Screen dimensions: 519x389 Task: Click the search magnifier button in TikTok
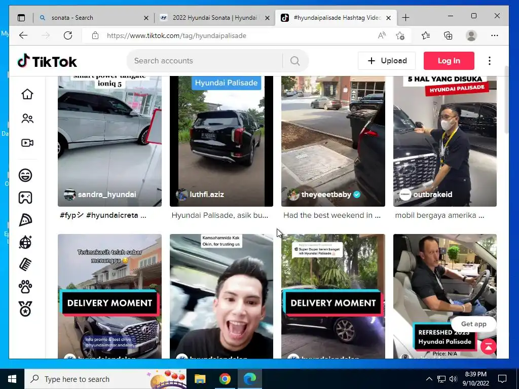[x=295, y=61]
